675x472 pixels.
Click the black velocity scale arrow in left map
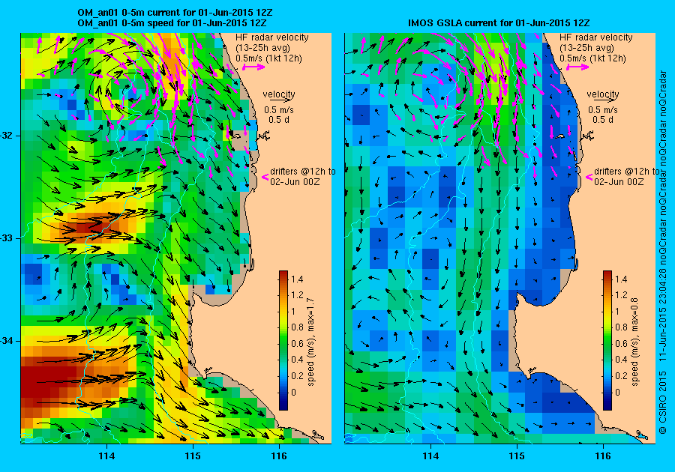pyautogui.click(x=279, y=100)
